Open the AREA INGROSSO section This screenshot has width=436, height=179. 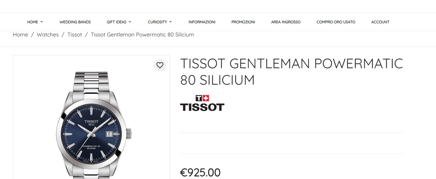286,22
